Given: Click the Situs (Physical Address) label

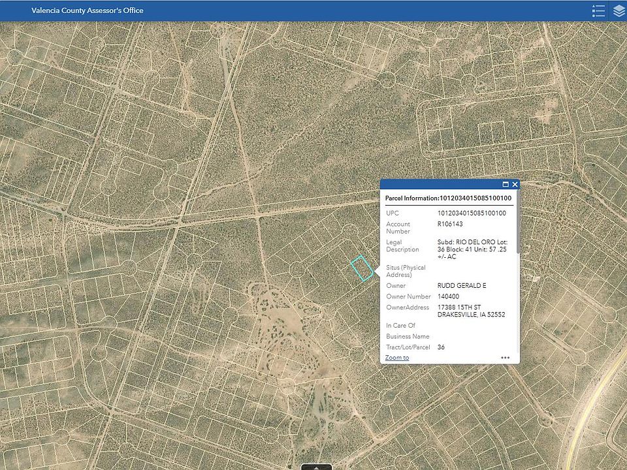Looking at the screenshot, I should tap(406, 272).
